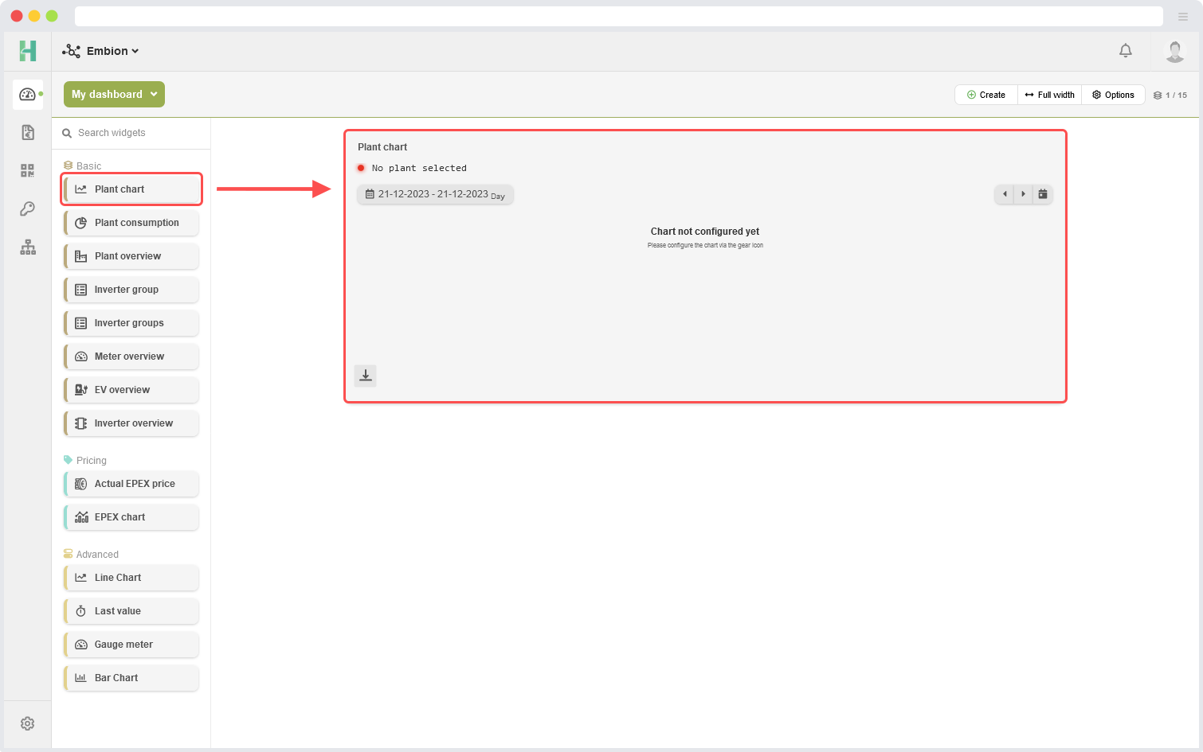Click the user profile avatar
Image resolution: width=1203 pixels, height=752 pixels.
click(x=1174, y=52)
